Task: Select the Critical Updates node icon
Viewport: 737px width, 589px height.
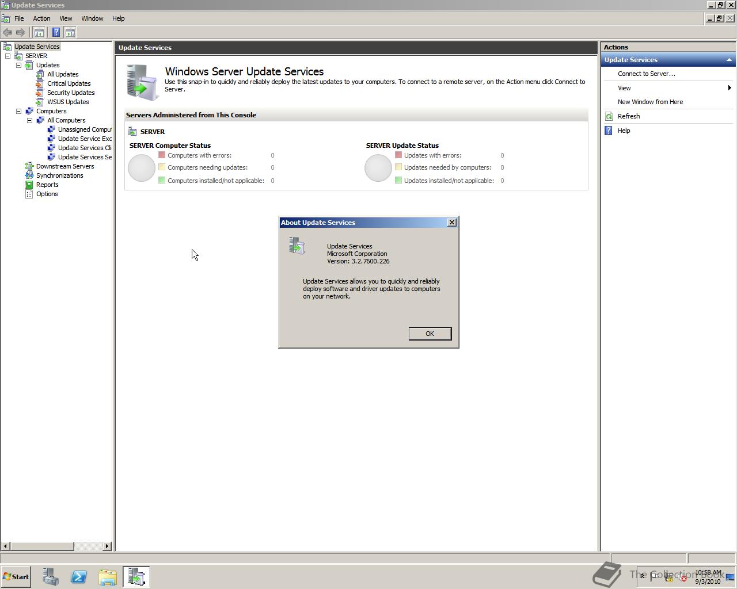Action: click(40, 83)
